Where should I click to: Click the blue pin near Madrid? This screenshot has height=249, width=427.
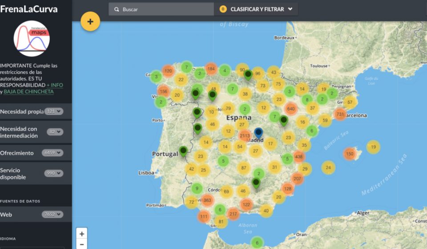258,133
